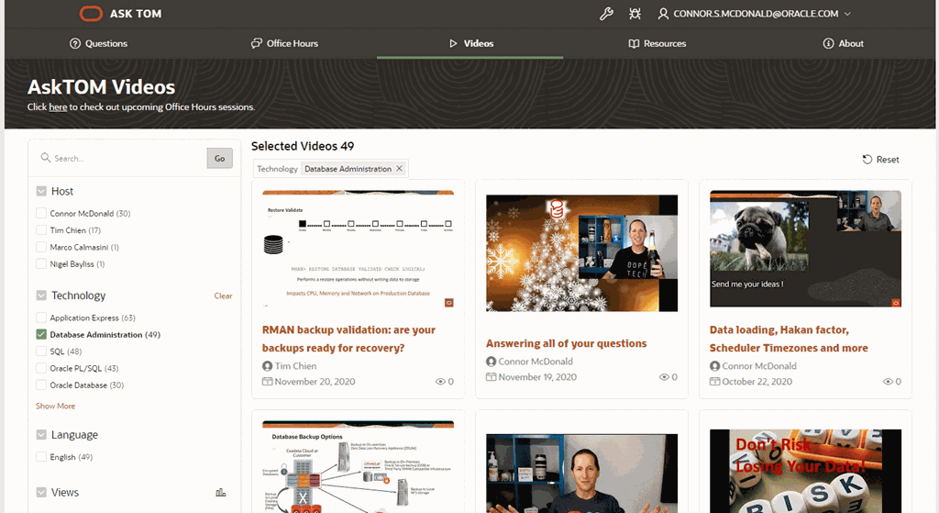The image size is (939, 513).
Task: Open the 'Don't Risk Losing Your Data' thumbnail
Action: click(805, 471)
